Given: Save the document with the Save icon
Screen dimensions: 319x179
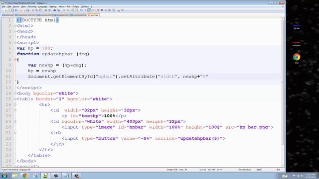Looking at the screenshot, I should (x=12, y=10).
